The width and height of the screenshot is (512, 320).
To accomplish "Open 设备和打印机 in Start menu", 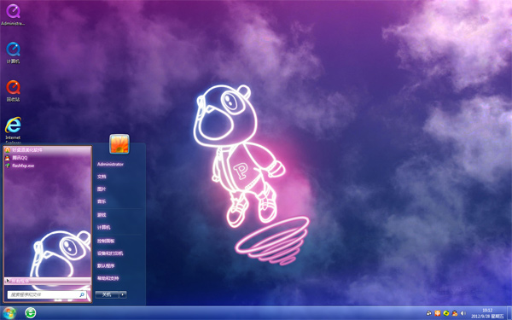I will (110, 253).
